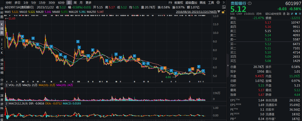Click the F9 button
The width and height of the screenshot is (302, 121).
tap(170, 3)
